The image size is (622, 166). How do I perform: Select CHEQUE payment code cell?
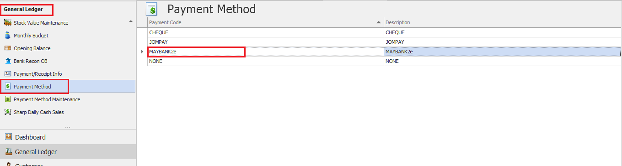pyautogui.click(x=265, y=32)
